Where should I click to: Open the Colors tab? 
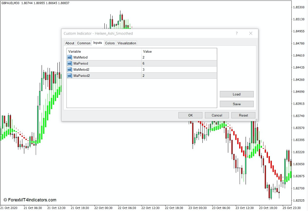click(x=110, y=43)
